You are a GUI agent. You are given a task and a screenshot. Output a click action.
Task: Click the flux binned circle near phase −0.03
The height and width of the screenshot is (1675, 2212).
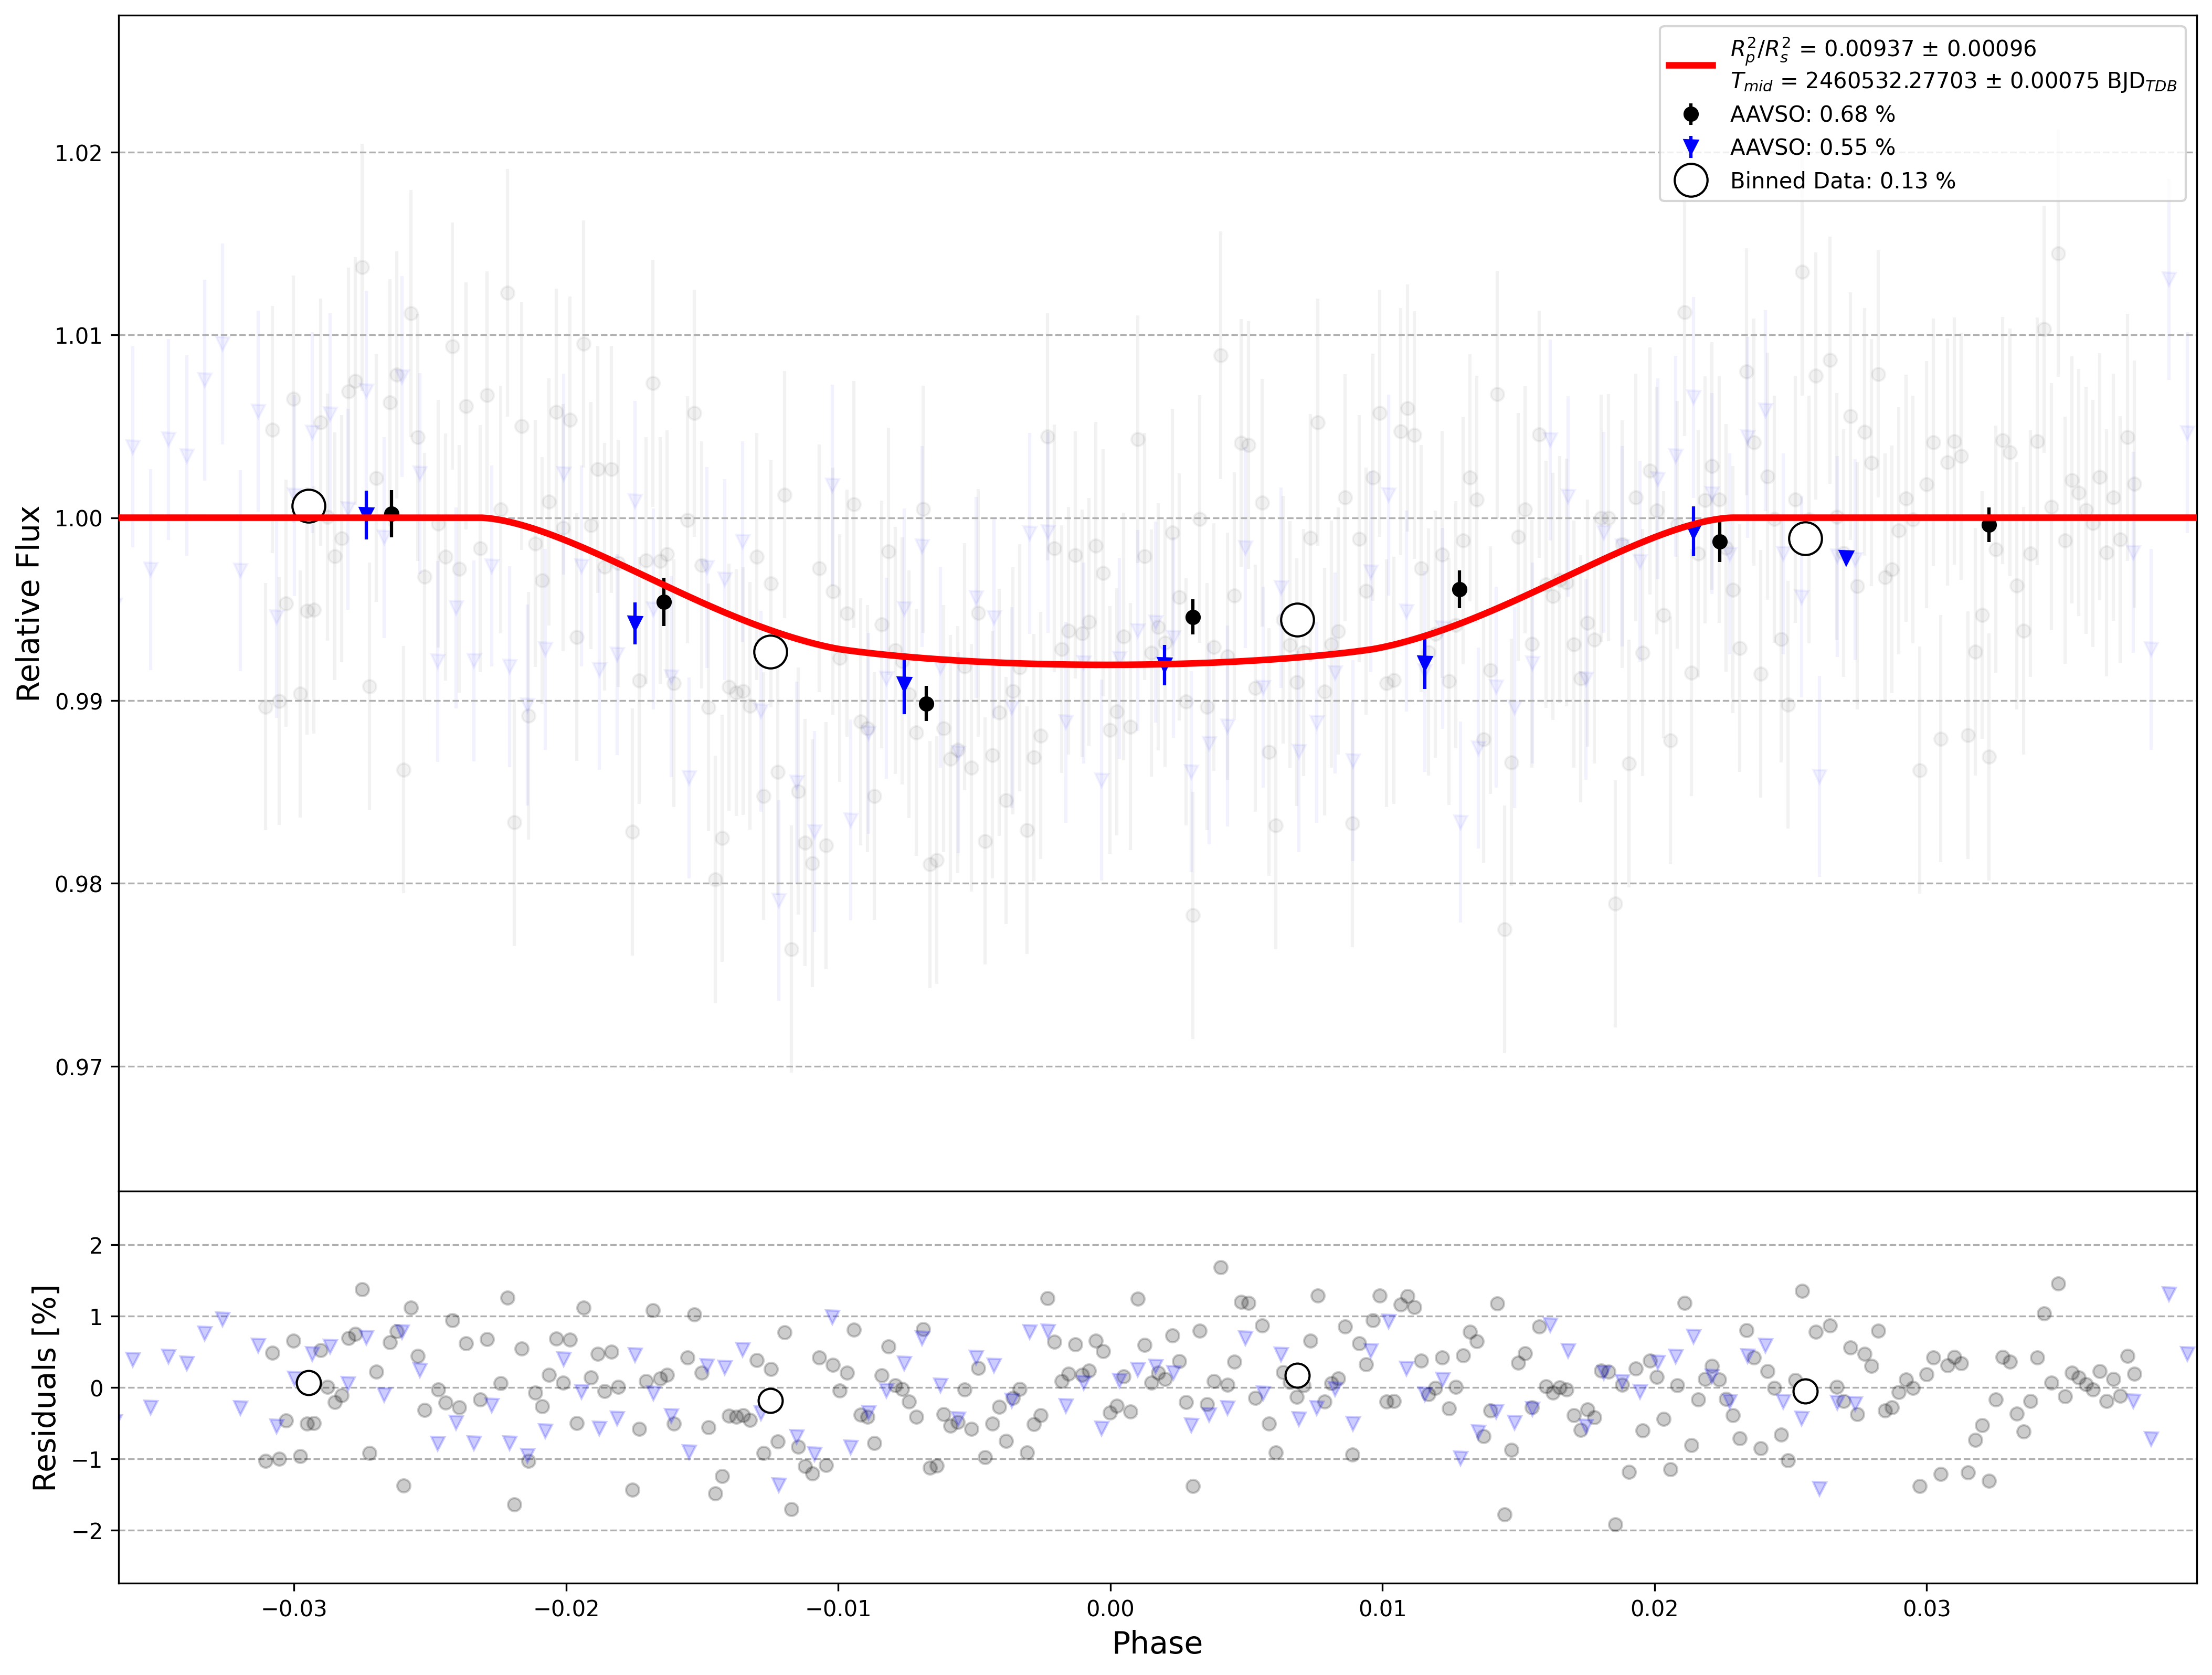point(309,506)
